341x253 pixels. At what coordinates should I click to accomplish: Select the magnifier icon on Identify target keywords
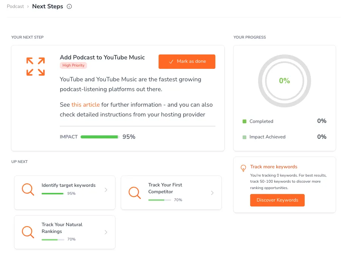point(28,190)
